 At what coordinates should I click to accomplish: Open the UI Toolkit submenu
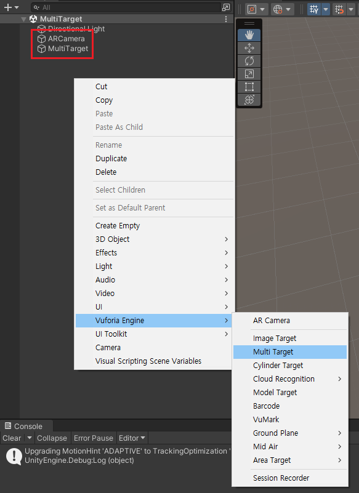tap(155, 334)
